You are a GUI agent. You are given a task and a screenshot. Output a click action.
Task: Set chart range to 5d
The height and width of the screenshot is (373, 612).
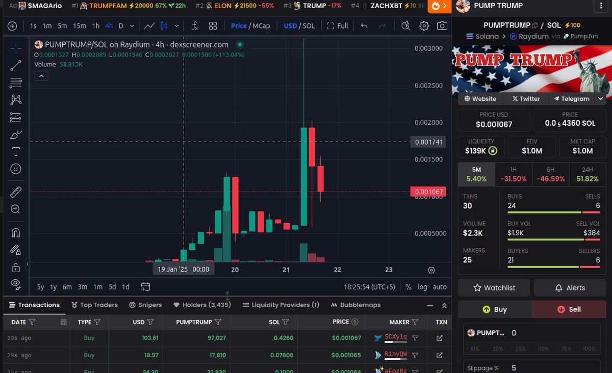[112, 287]
